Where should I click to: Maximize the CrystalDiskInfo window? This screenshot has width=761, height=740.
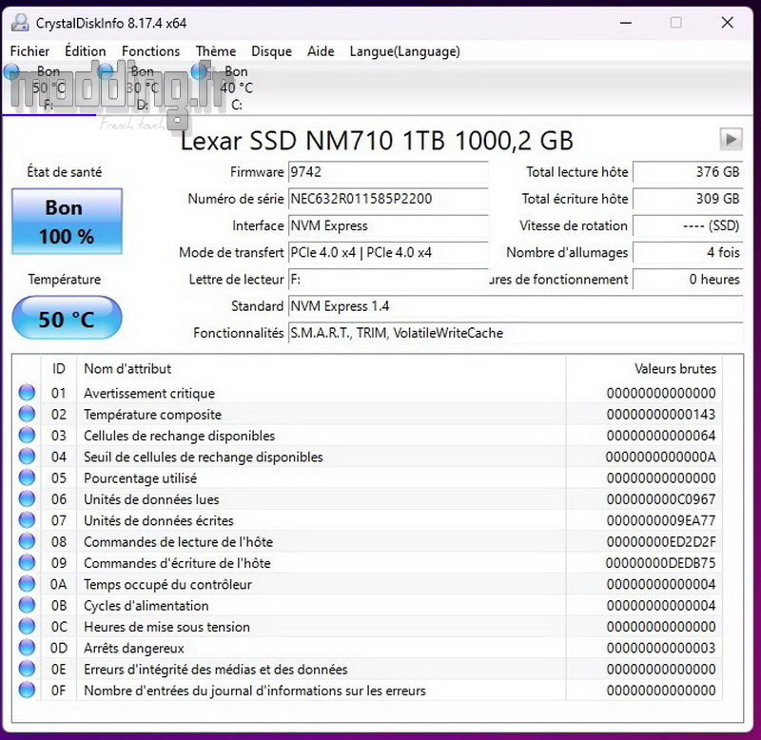tap(676, 23)
